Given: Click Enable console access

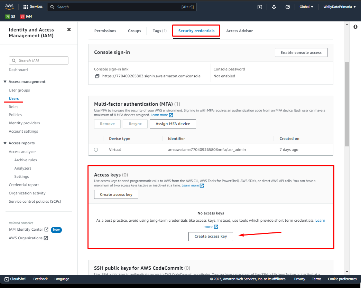Looking at the screenshot, I should coord(301,52).
